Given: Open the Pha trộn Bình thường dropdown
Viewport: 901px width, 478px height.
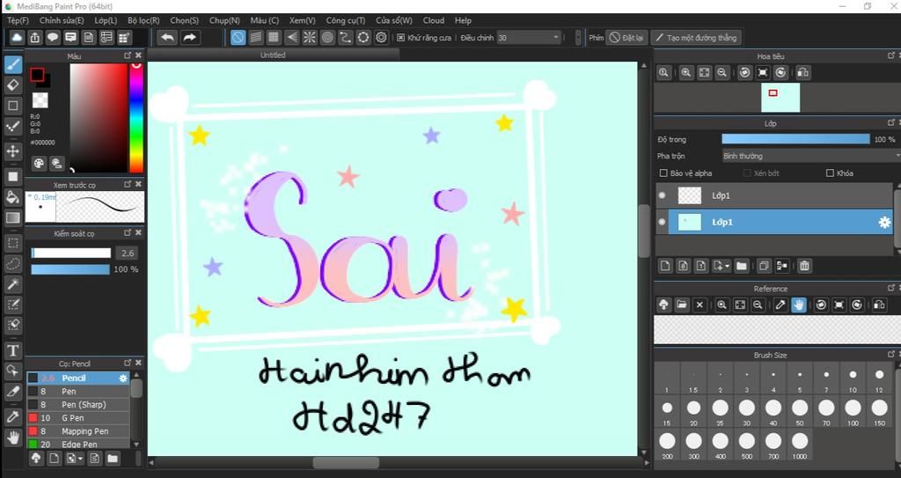Looking at the screenshot, I should [x=810, y=156].
